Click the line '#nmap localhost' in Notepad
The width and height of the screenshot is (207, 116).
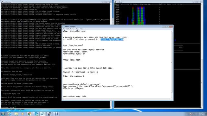point(71,60)
